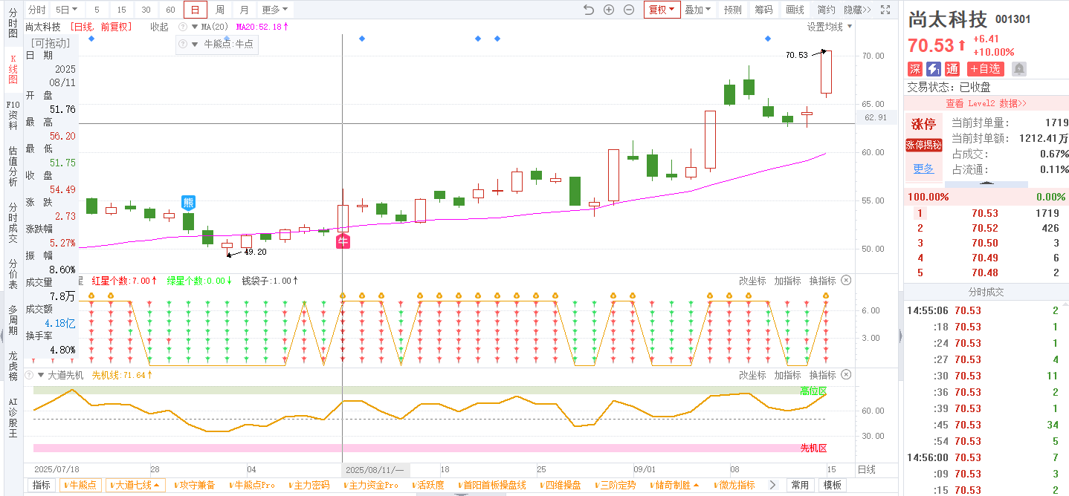Screen dimensions: 1069x496
Task: Click the 通 badge icon
Action: click(x=952, y=69)
